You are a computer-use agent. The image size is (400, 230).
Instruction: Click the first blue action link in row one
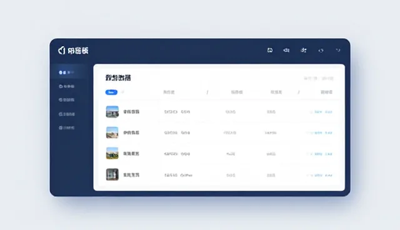(x=318, y=112)
